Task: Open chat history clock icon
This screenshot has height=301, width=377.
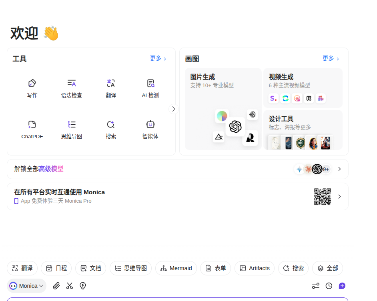Action: 329,286
